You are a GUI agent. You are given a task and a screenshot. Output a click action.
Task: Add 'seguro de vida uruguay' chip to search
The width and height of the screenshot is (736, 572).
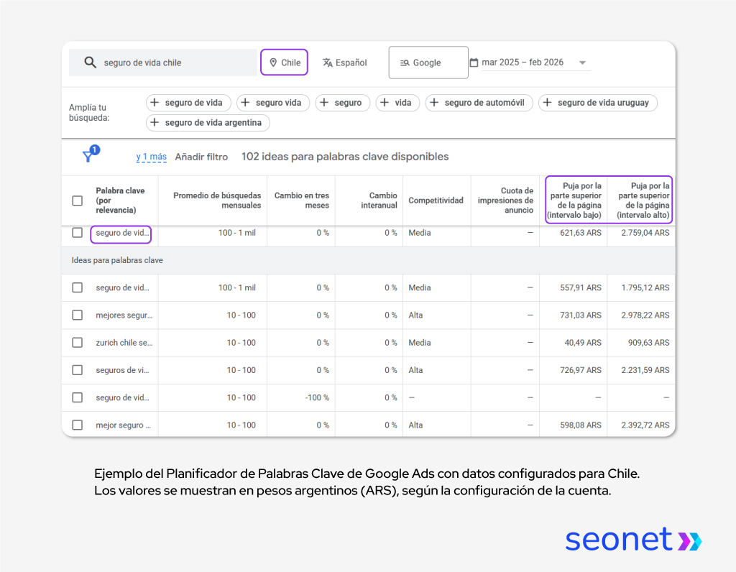coord(597,102)
